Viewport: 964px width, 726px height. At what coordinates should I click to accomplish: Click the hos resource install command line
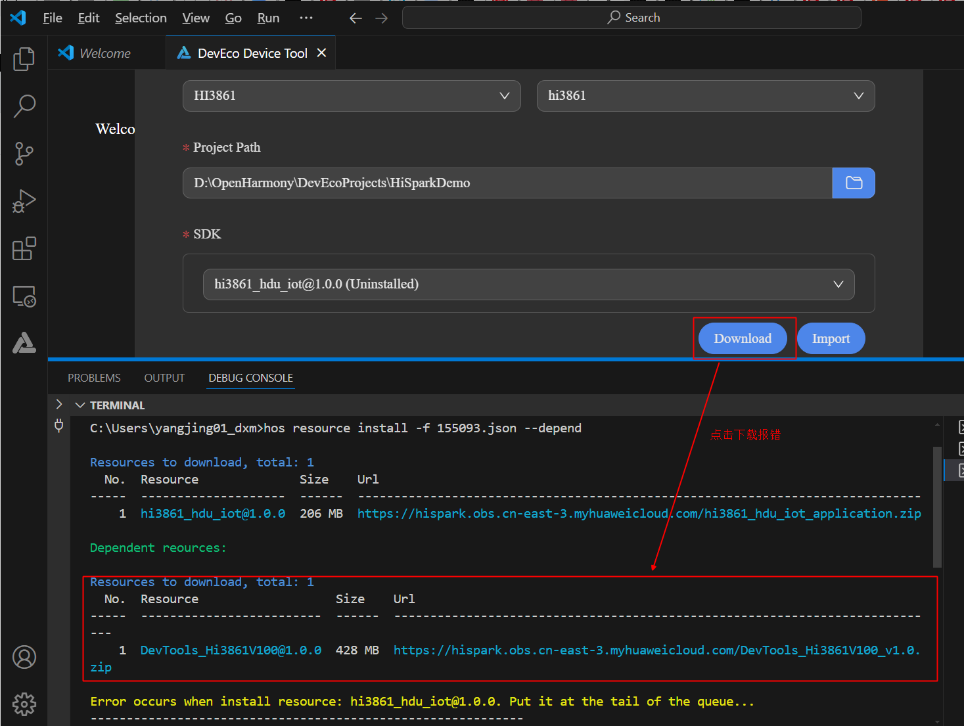335,428
